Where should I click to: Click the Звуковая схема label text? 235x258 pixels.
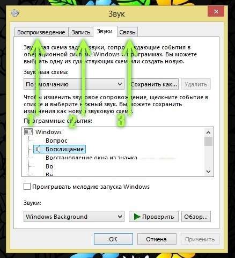(46, 72)
